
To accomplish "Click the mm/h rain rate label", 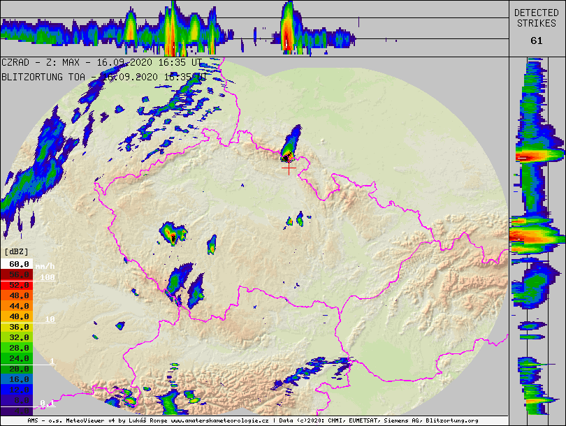I will coord(45,266).
